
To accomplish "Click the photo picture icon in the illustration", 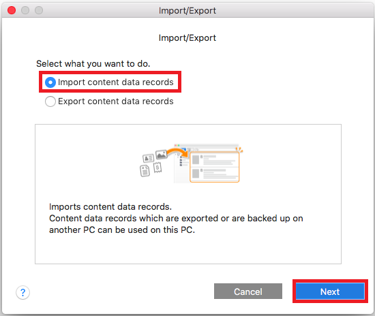I will pos(161,155).
